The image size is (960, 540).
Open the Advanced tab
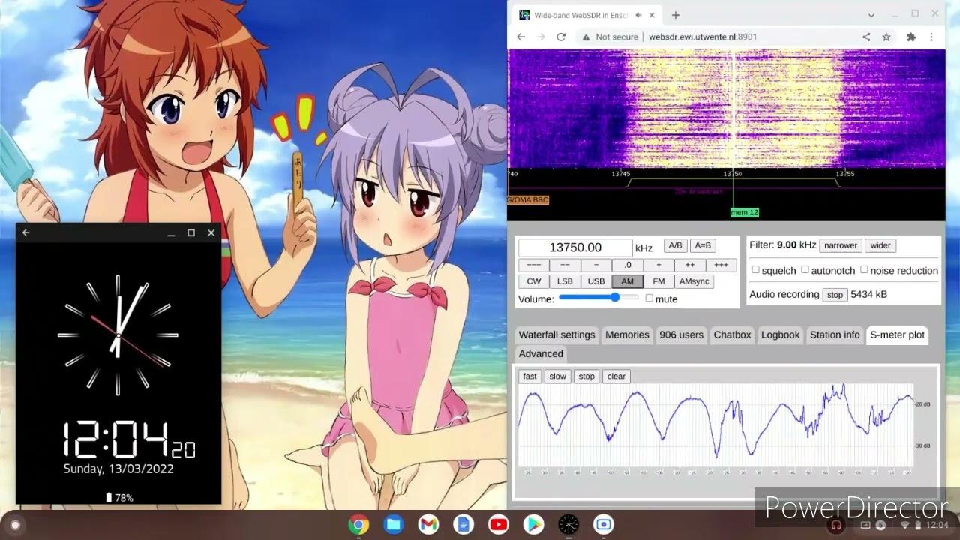pyautogui.click(x=541, y=354)
